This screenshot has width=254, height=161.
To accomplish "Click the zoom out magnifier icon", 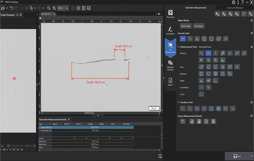I will tap(49, 8).
